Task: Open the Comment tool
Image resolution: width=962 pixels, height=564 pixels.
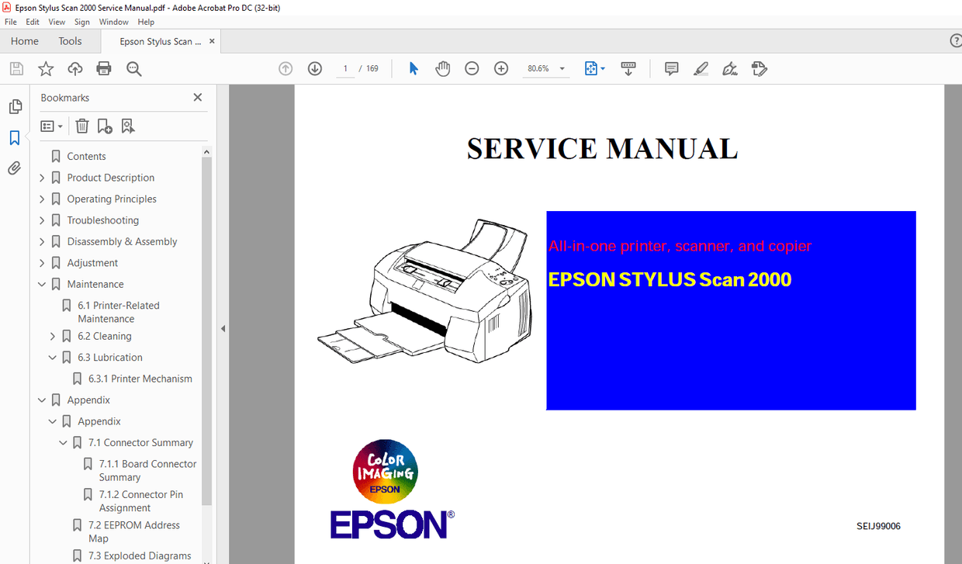Action: pos(670,68)
